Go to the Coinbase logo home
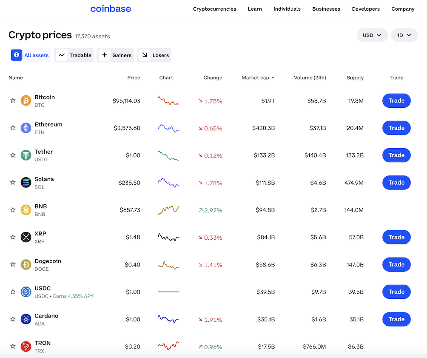The width and height of the screenshot is (427, 358). [111, 9]
